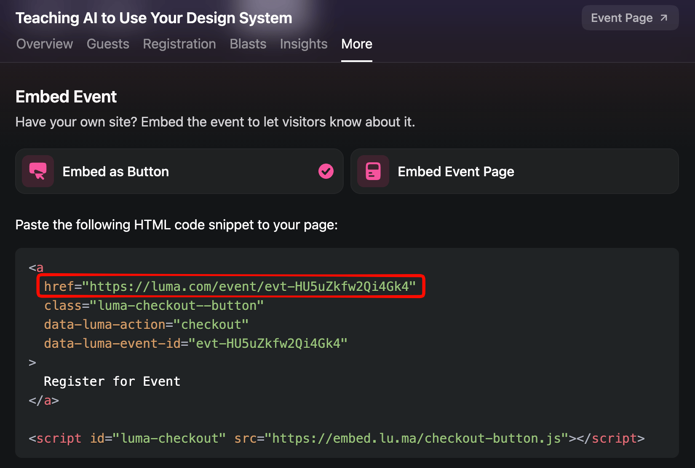Click the Register for Event text in code
Viewport: 695px width, 468px height.
(112, 382)
